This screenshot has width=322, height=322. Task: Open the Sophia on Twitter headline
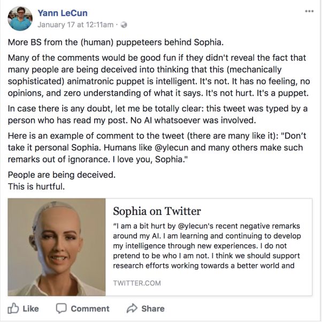[x=157, y=211]
